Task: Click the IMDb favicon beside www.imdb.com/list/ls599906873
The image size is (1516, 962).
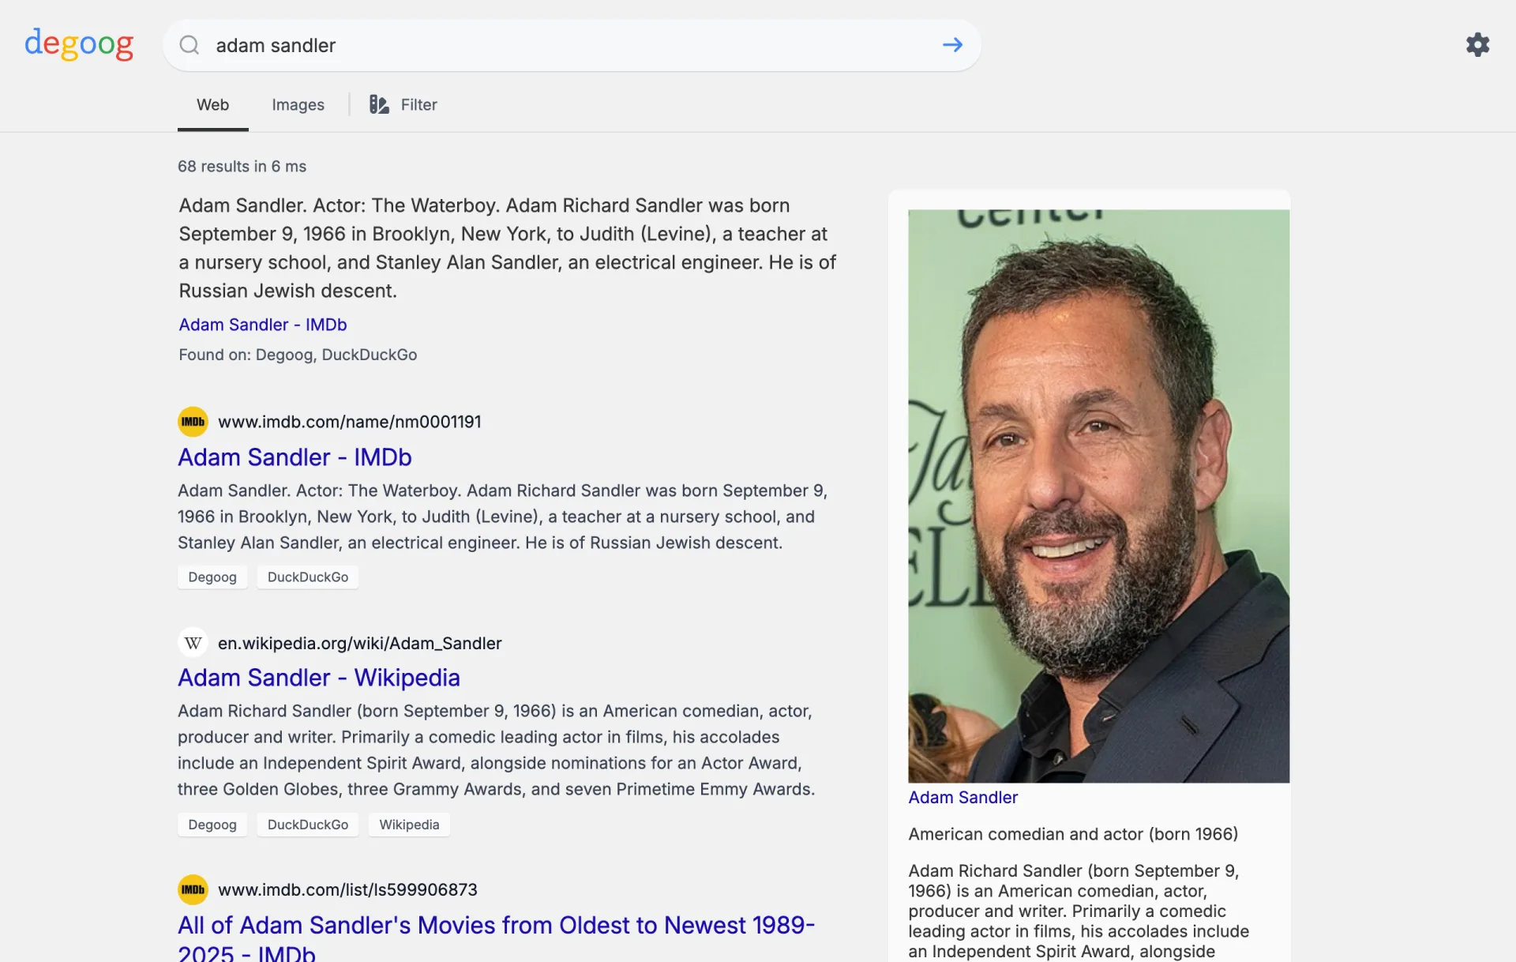Action: pos(193,889)
